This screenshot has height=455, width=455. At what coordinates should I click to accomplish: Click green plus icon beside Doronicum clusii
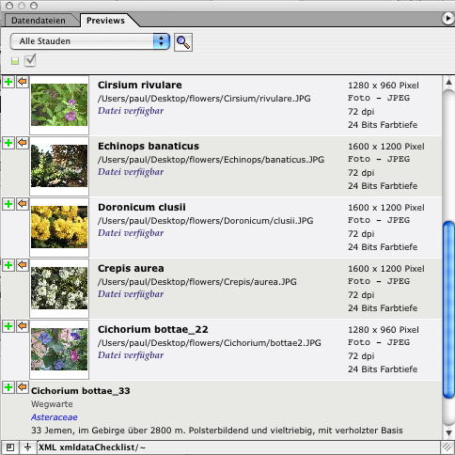pos(8,204)
